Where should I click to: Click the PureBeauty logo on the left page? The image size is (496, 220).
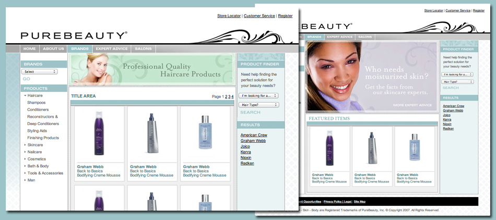(x=74, y=35)
